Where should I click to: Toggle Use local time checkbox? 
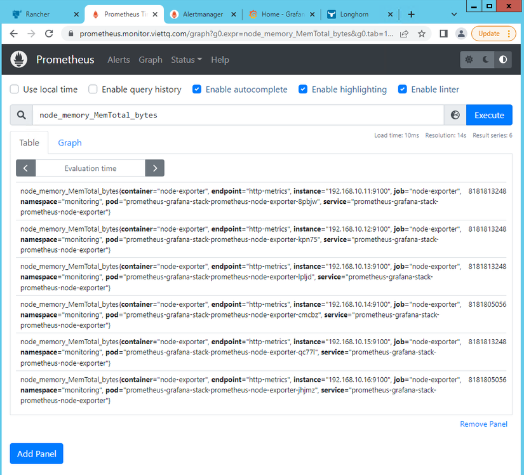click(x=15, y=89)
